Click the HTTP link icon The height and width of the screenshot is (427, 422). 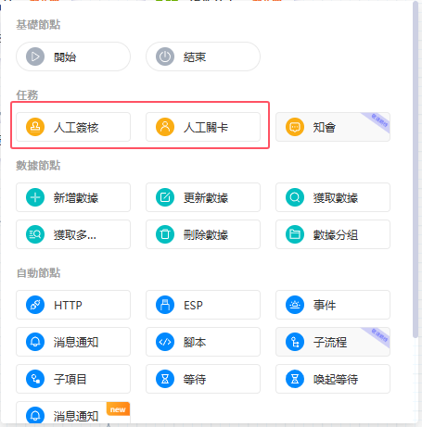(35, 305)
